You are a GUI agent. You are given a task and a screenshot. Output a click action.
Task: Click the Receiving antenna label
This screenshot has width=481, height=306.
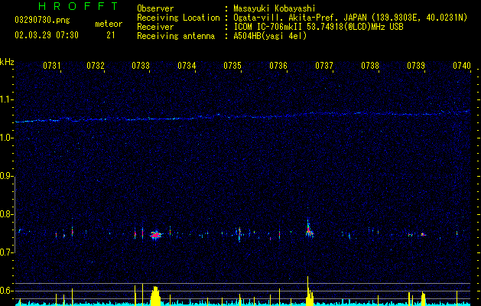(x=176, y=36)
